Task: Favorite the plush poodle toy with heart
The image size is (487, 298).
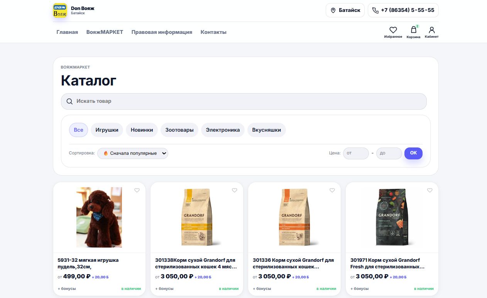Action: point(137,190)
